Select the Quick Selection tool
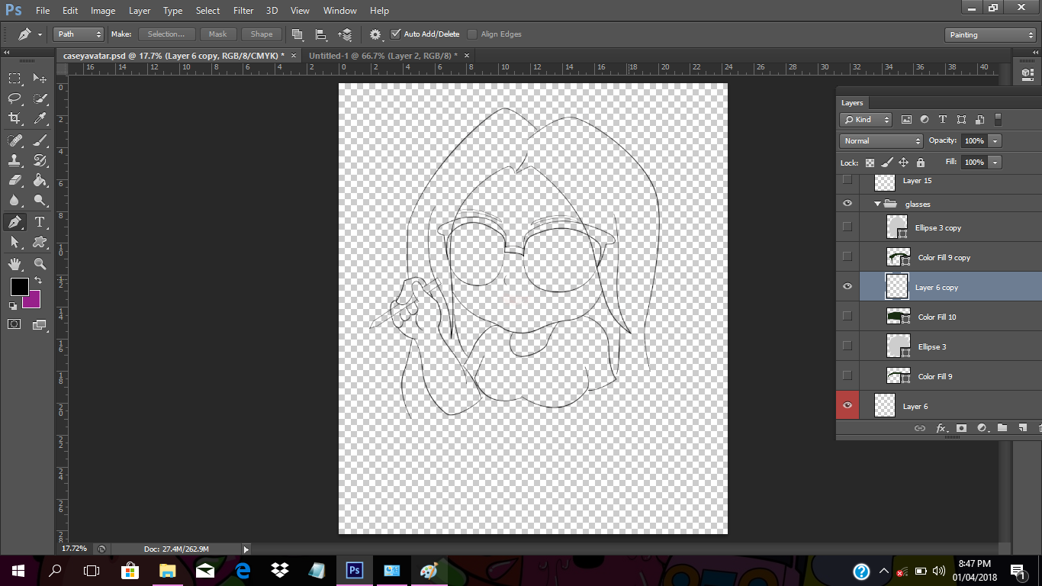Image resolution: width=1042 pixels, height=586 pixels. [40, 98]
